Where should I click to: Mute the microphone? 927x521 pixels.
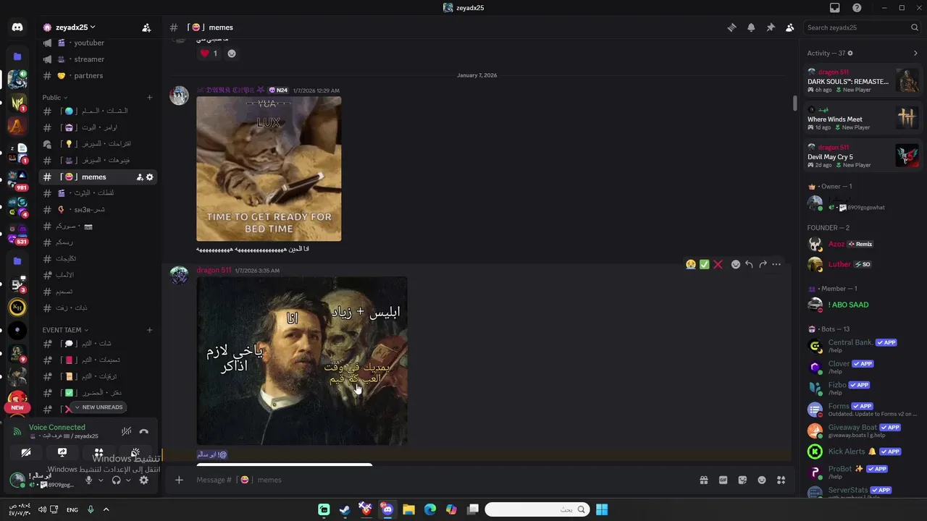pyautogui.click(x=89, y=480)
